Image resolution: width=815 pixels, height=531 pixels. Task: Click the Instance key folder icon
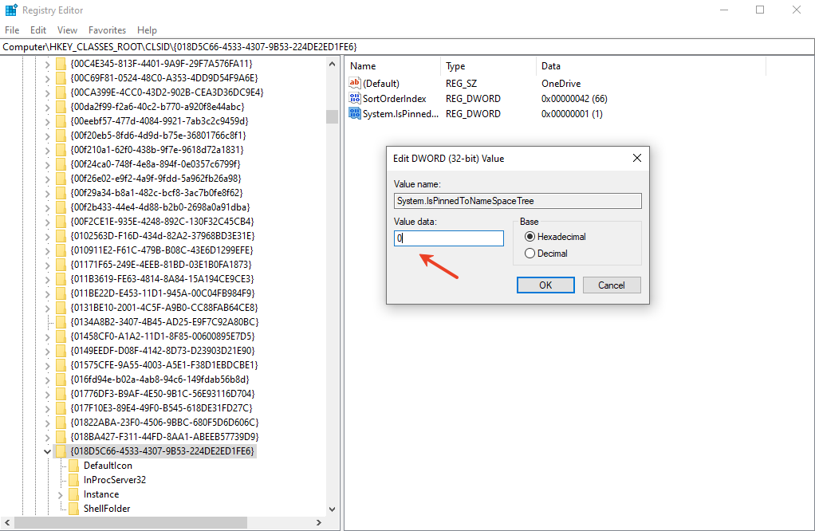tap(75, 494)
